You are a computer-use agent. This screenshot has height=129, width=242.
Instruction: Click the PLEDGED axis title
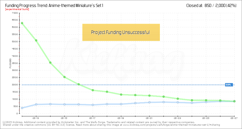pyautogui.click(x=11, y=63)
